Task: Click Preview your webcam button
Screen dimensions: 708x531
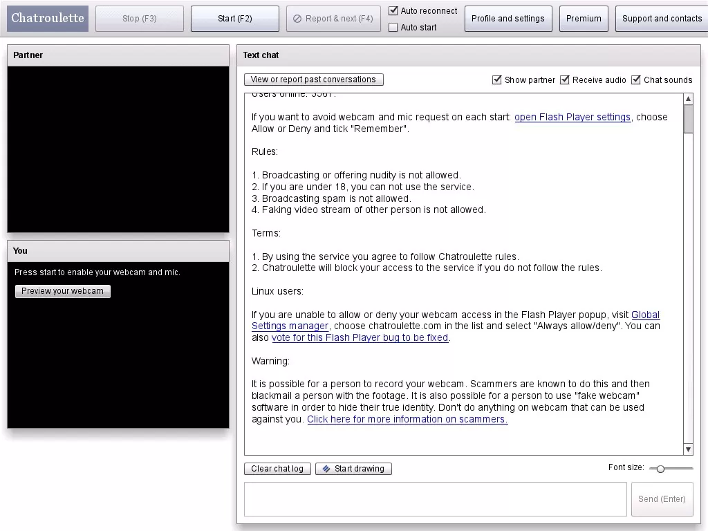Action: pos(63,291)
